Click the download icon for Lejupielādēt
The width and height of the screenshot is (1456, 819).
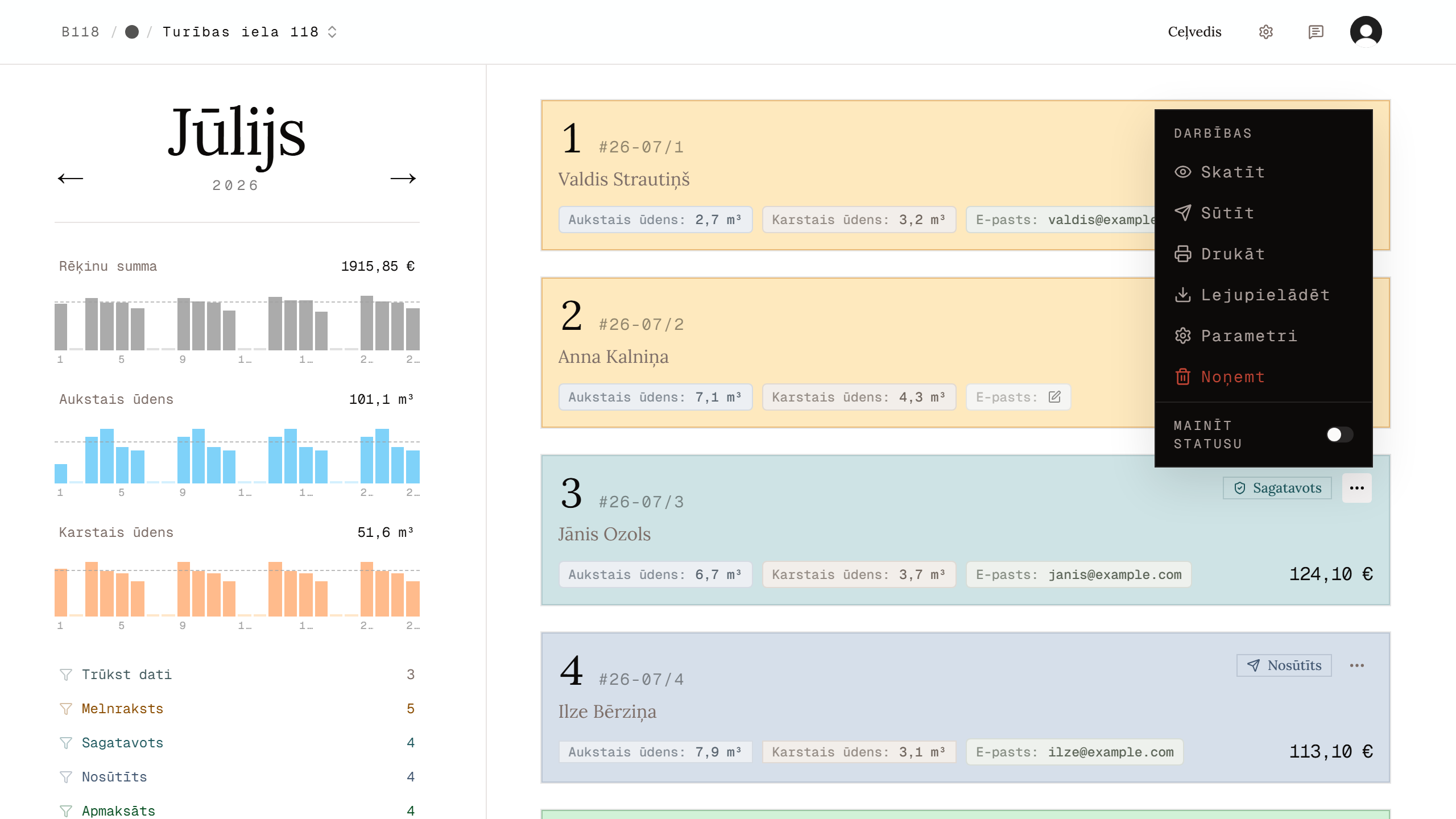[1183, 295]
